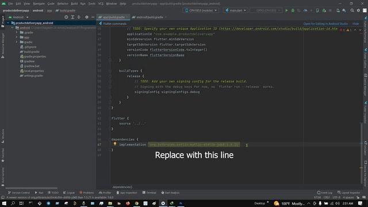
Task: Click android breadcrumb in navigation bar
Action: pyautogui.click(x=38, y=10)
